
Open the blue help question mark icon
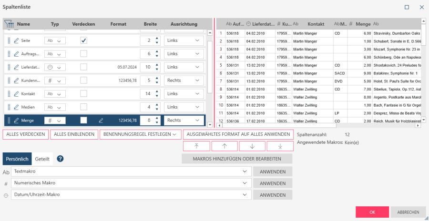click(60, 159)
